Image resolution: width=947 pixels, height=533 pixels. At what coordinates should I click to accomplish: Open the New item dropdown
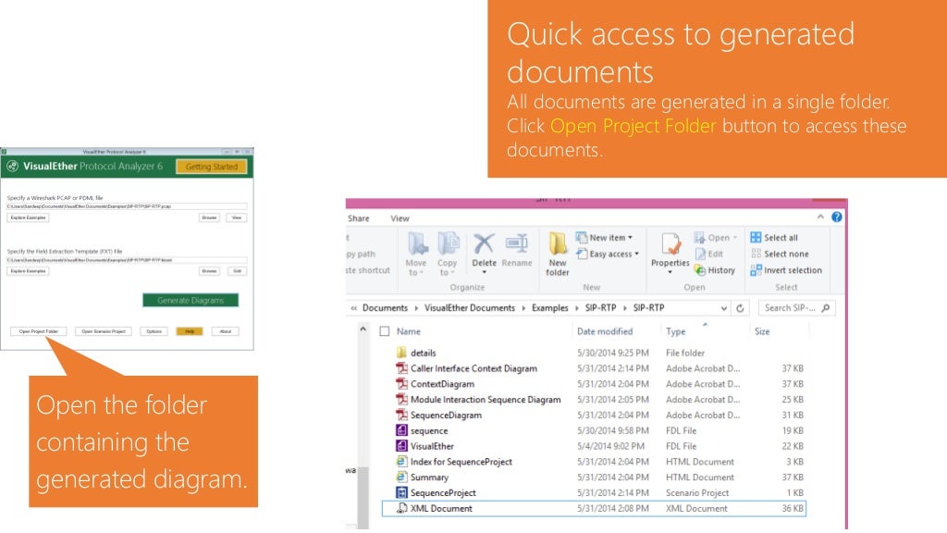pos(604,238)
